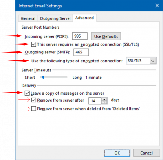Viewport: 163px width, 160px height.
Task: Enable Remove when deleted from 'Deleted Items'
Action: 34,109
